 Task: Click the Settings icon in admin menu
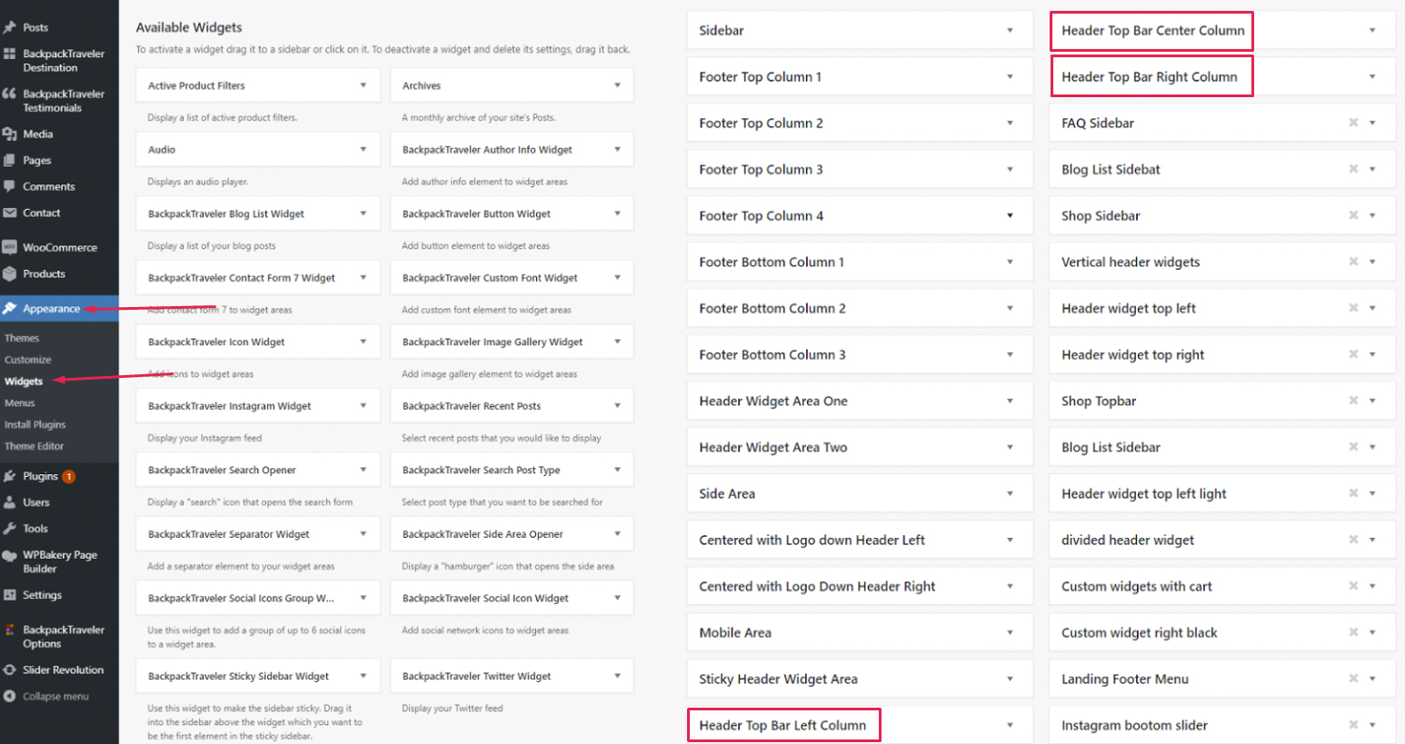[x=10, y=595]
